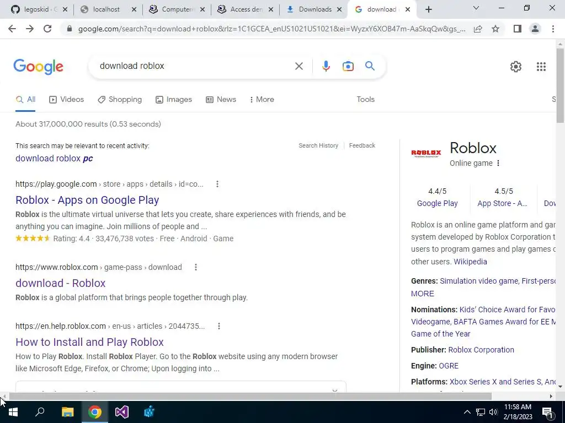This screenshot has width=565, height=423.
Task: Select the All results filter
Action: point(25,100)
